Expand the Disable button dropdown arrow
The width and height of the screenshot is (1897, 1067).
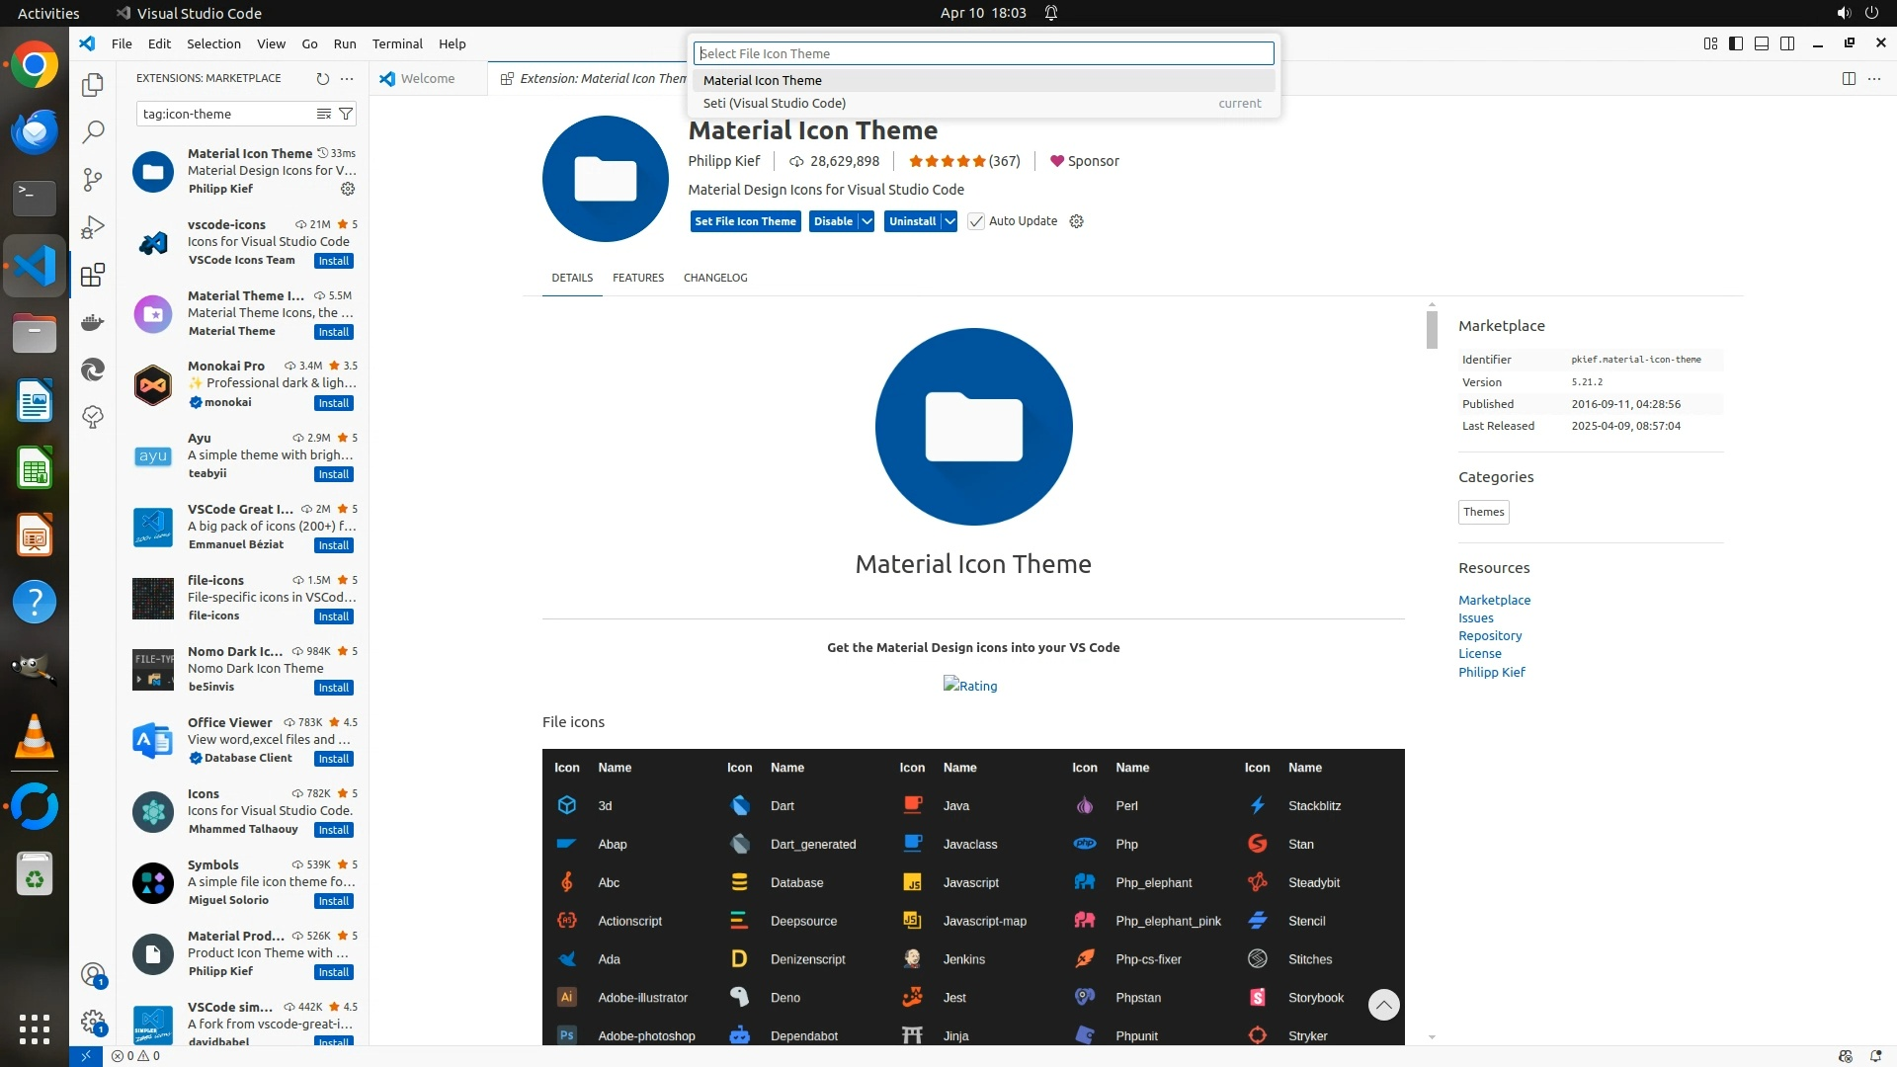[866, 221]
